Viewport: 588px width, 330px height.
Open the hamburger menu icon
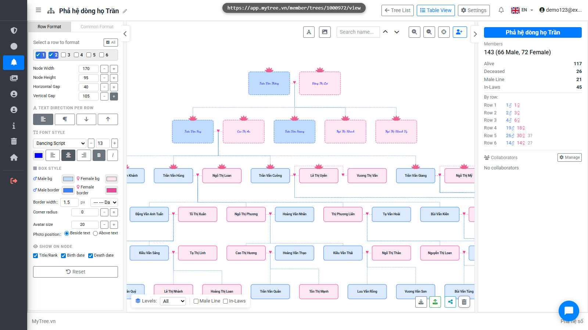tap(38, 10)
